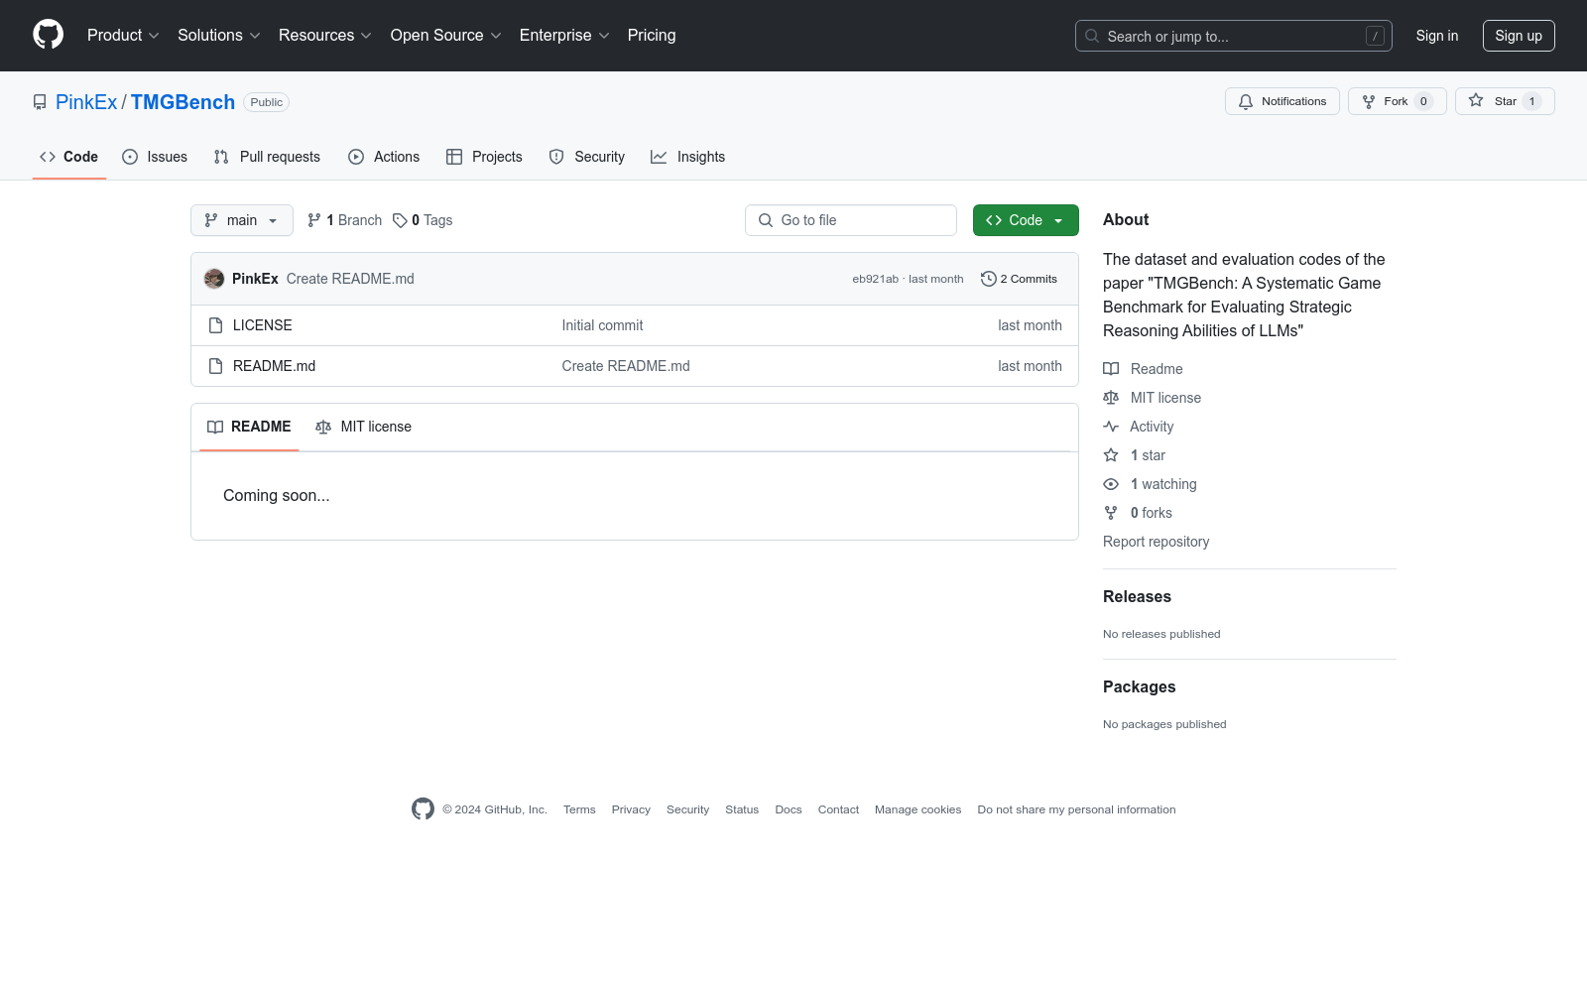Click the GitHub logo in header

pos(48,35)
